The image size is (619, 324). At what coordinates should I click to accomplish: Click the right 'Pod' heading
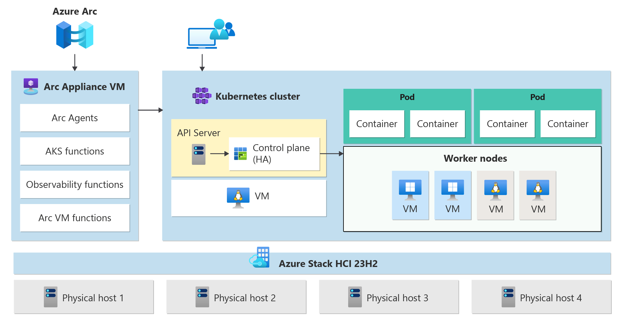[x=538, y=97]
